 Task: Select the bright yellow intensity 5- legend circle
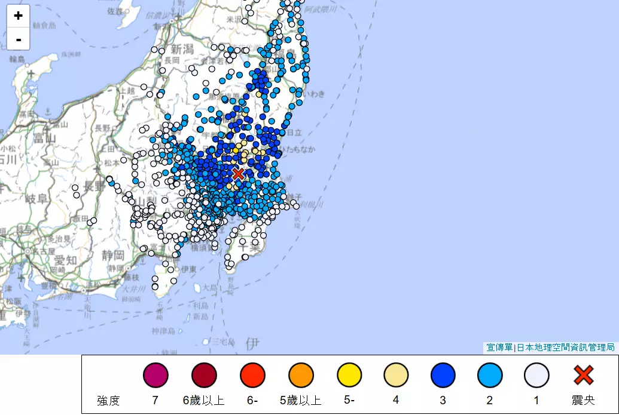coord(349,376)
